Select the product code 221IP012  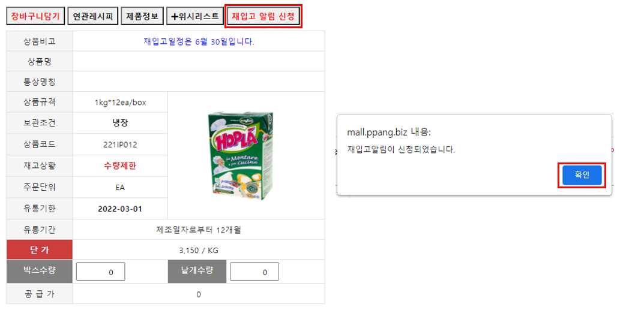(x=121, y=145)
